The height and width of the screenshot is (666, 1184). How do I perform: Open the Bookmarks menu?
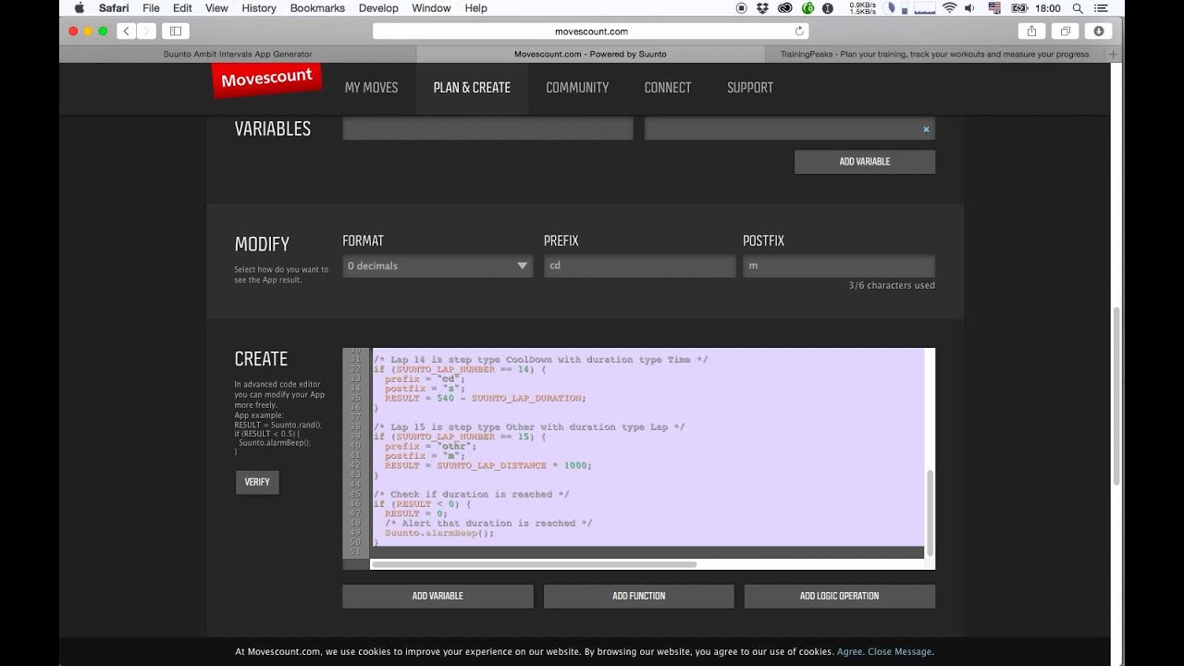(317, 7)
